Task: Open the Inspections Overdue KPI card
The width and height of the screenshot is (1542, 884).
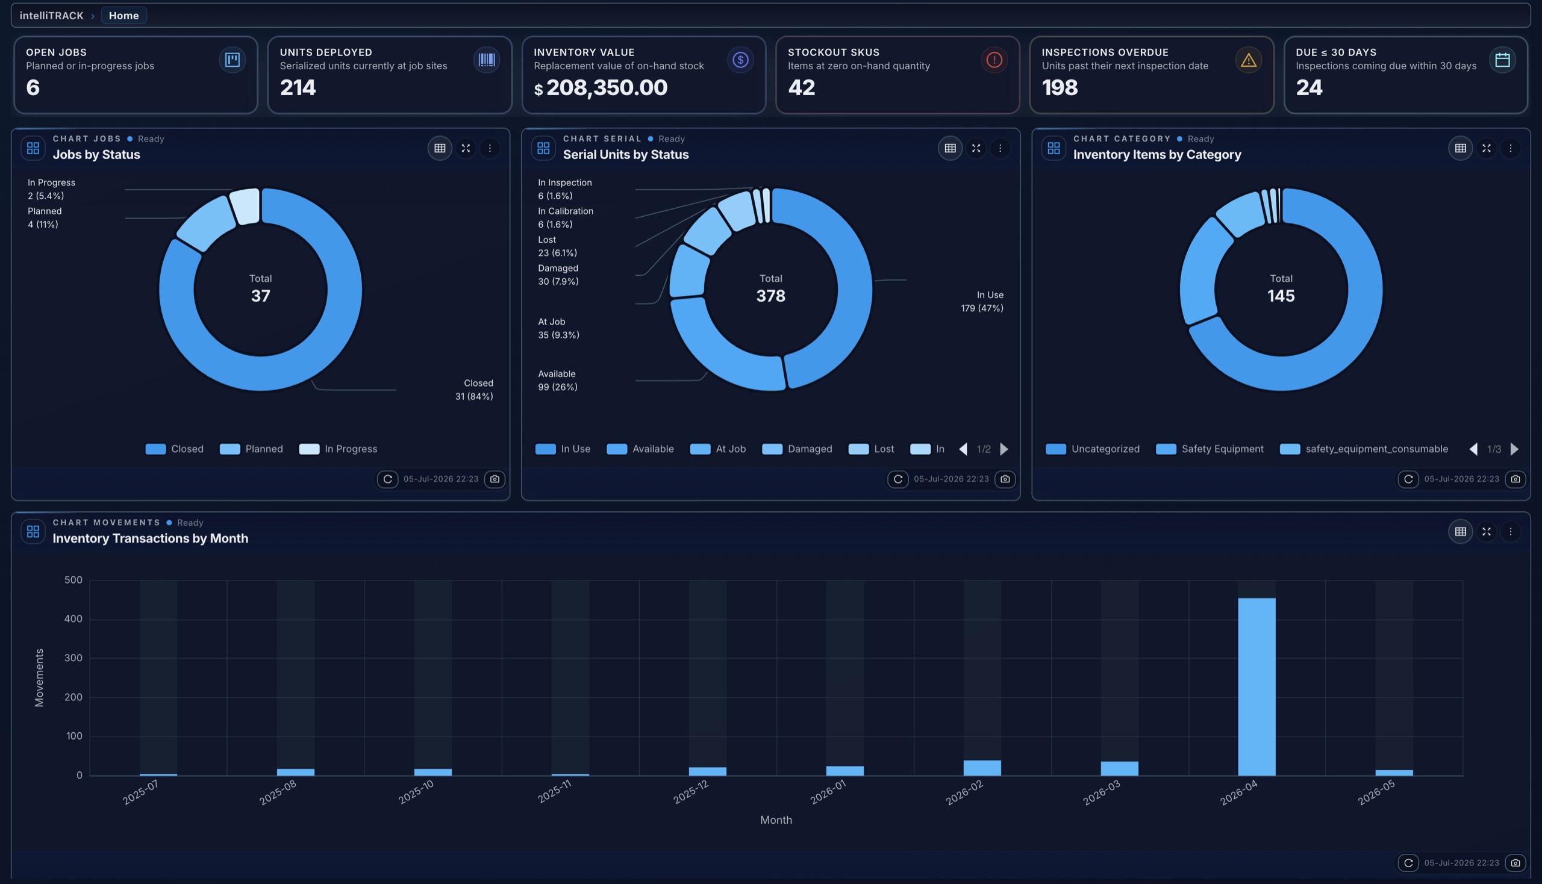Action: [1152, 75]
